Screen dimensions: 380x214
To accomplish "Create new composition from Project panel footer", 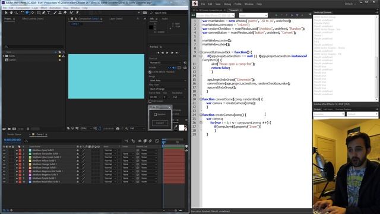I will pyautogui.click(x=14, y=129).
